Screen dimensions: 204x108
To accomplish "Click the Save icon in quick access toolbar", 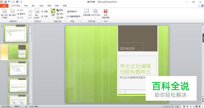I will pyautogui.click(x=5, y=2).
